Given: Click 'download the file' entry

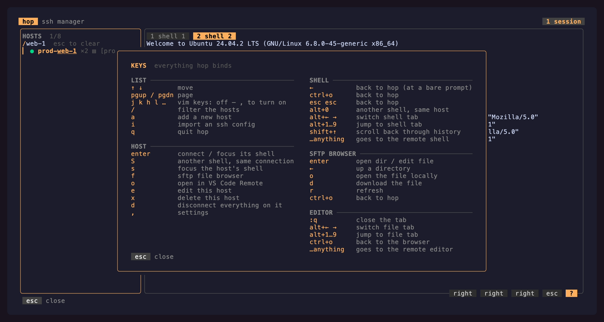Looking at the screenshot, I should [389, 183].
